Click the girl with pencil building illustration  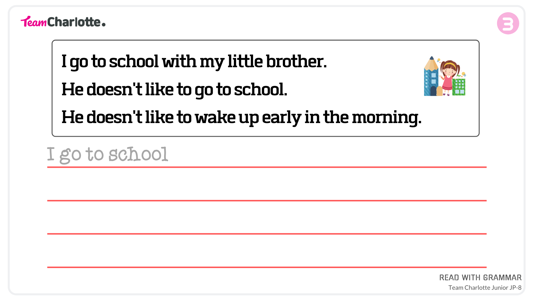click(445, 76)
